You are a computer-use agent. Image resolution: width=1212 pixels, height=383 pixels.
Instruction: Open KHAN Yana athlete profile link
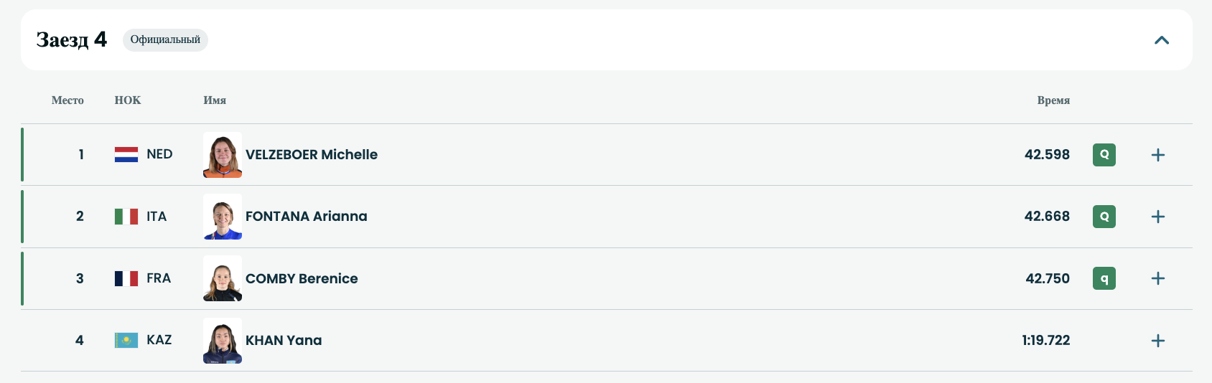tap(284, 341)
